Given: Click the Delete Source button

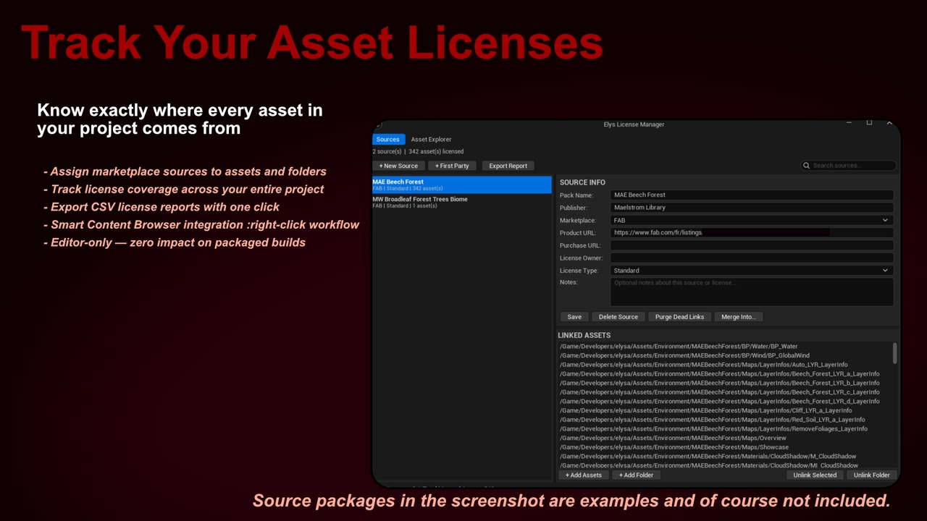Looking at the screenshot, I should tap(618, 317).
